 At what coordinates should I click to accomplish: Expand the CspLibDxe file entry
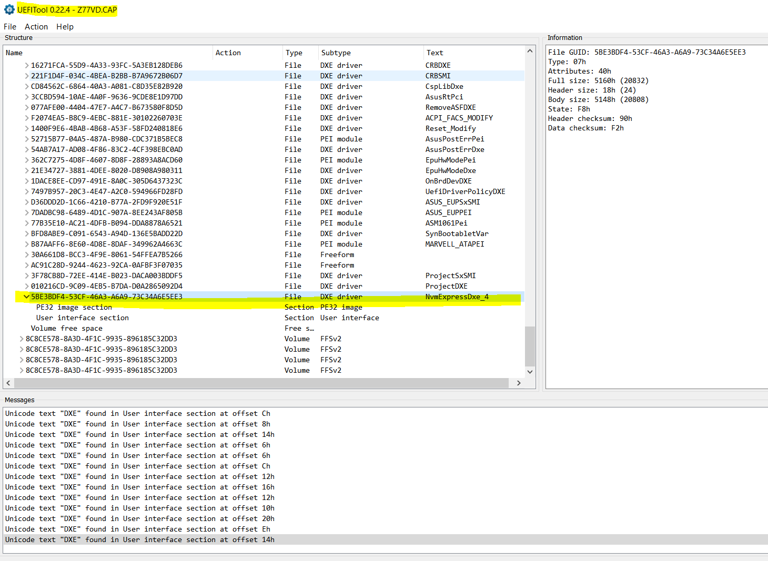click(27, 87)
